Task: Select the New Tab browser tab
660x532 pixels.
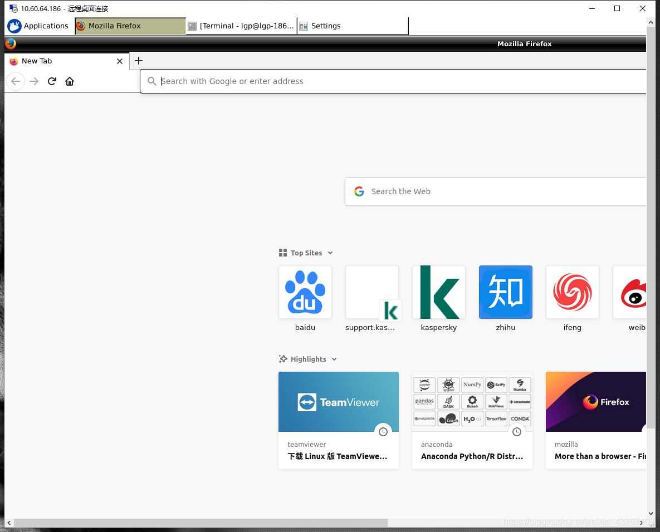Action: (61, 61)
